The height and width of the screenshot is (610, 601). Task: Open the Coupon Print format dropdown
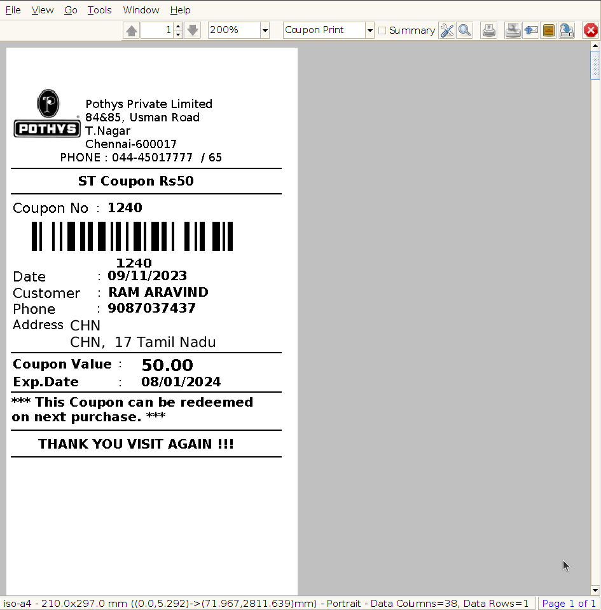point(370,30)
